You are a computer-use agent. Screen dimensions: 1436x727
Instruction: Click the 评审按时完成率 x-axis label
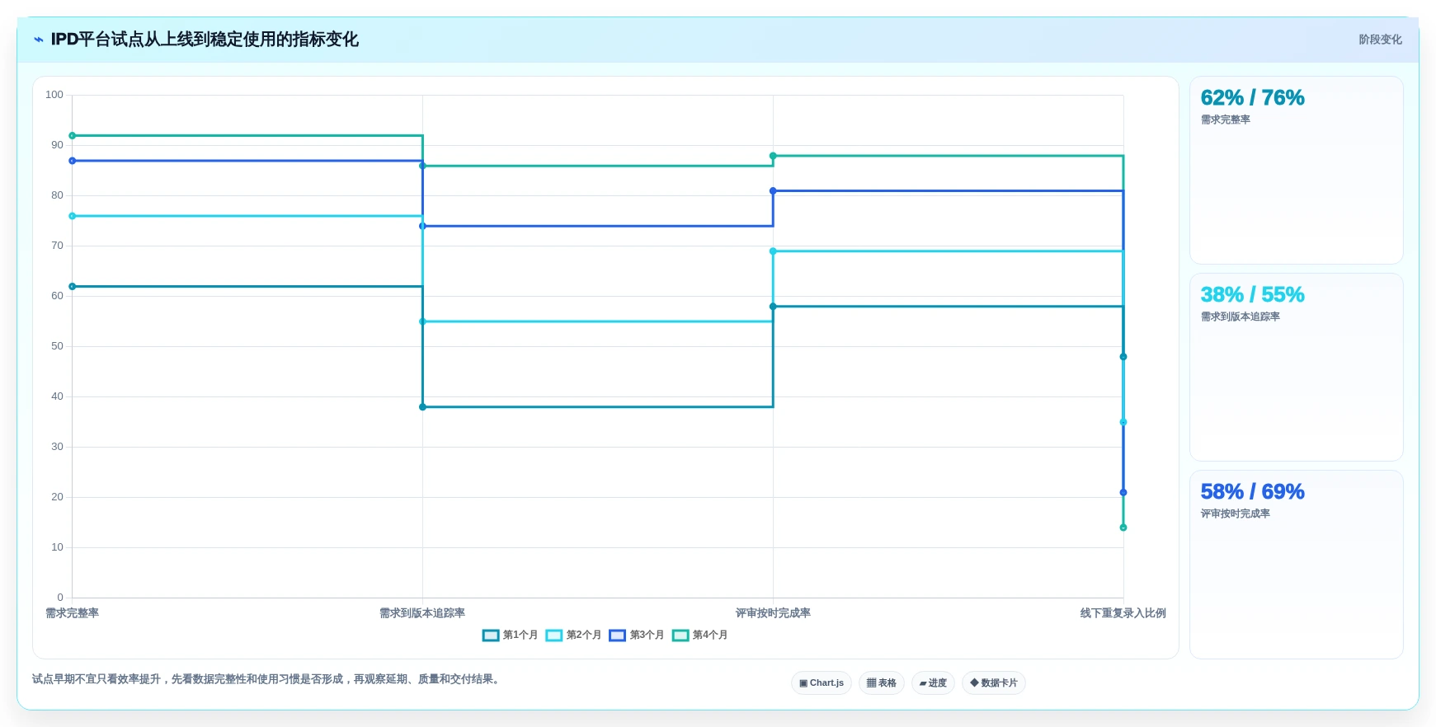pos(773,613)
